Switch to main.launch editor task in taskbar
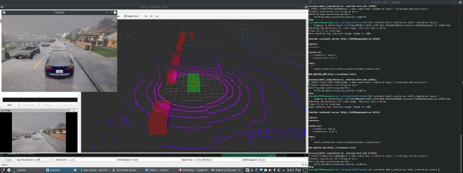This screenshot has width=463, height=173. (x=94, y=170)
